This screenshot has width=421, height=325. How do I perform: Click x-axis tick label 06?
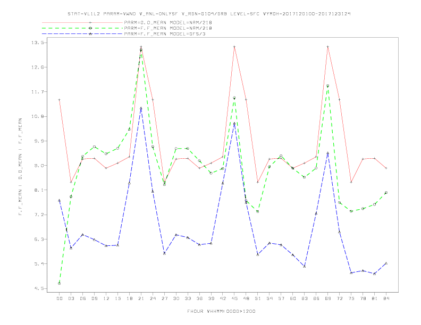coord(83,298)
